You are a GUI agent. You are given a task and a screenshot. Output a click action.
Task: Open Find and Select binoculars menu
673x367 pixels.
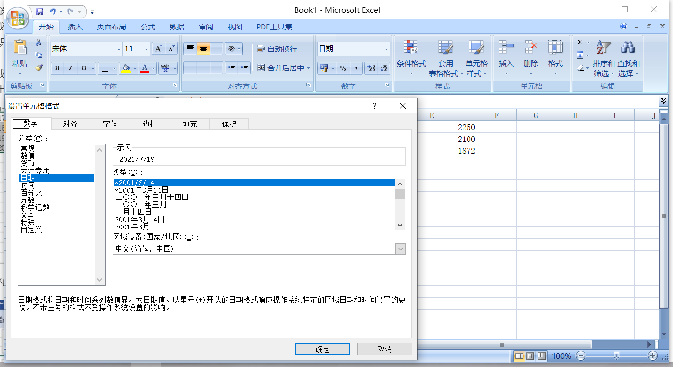628,58
